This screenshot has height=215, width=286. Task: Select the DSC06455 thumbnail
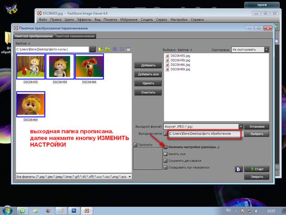pyautogui.click(x=30, y=67)
